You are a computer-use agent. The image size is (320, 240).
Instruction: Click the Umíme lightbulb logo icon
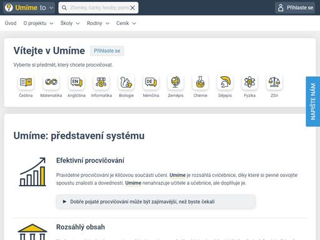tap(9, 7)
